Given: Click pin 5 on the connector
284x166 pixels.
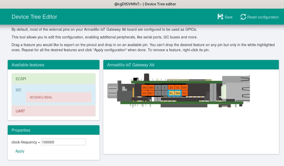Looking at the screenshot, I should 158,93.
